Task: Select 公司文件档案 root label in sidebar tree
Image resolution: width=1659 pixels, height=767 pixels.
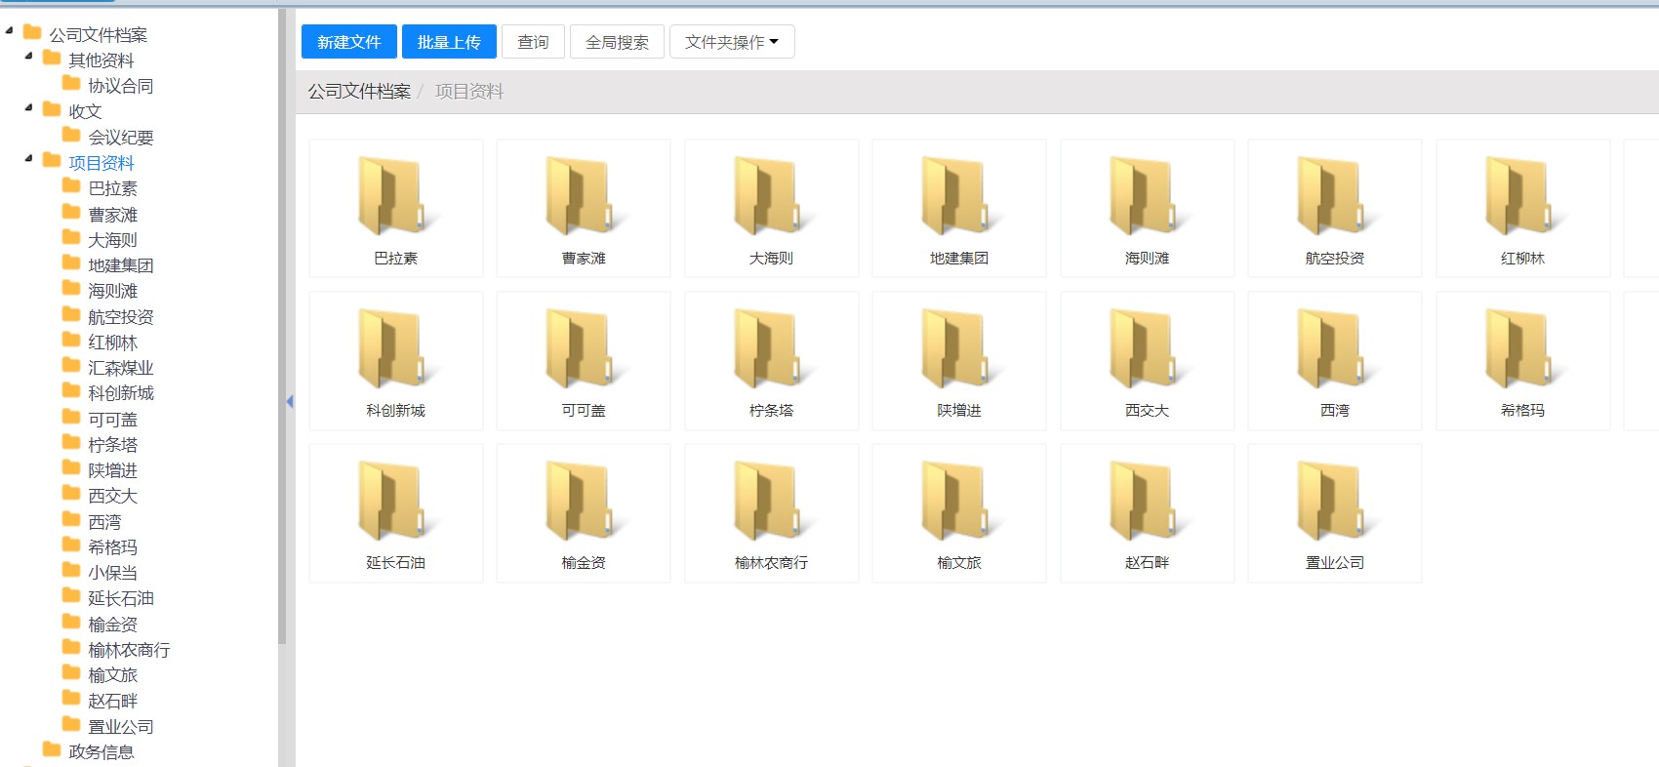Action: tap(99, 35)
